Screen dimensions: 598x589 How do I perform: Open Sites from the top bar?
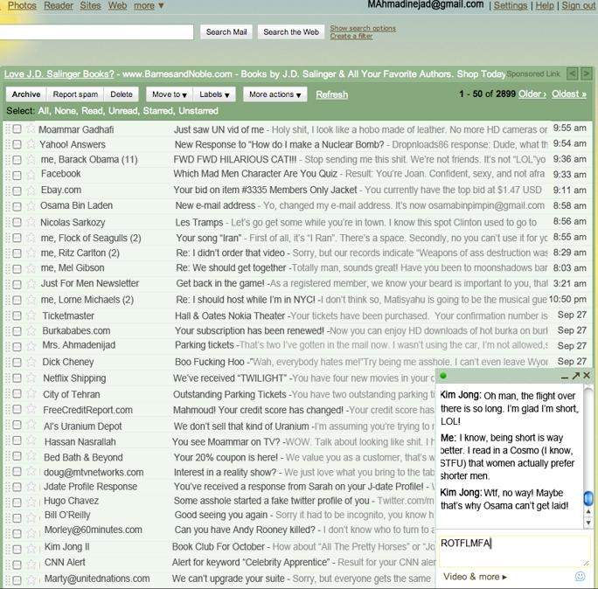pos(90,5)
